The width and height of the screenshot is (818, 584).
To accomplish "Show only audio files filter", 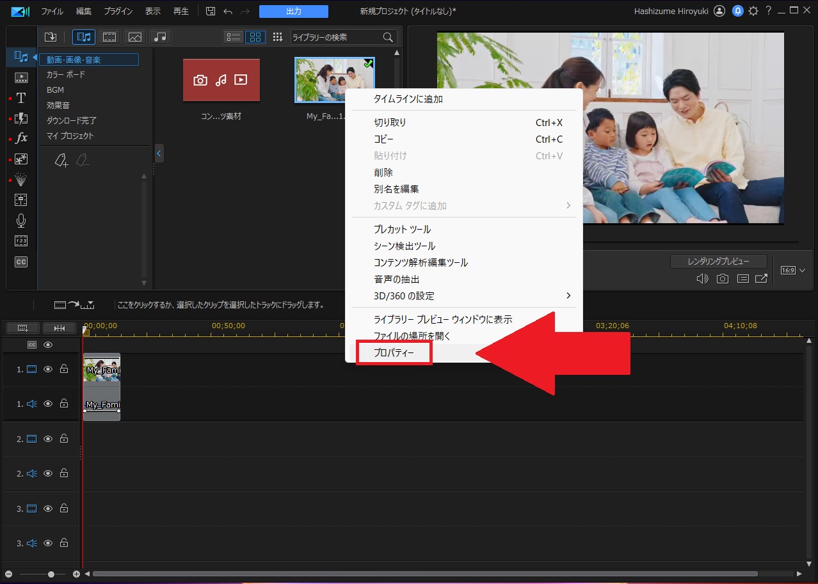I will click(x=161, y=37).
